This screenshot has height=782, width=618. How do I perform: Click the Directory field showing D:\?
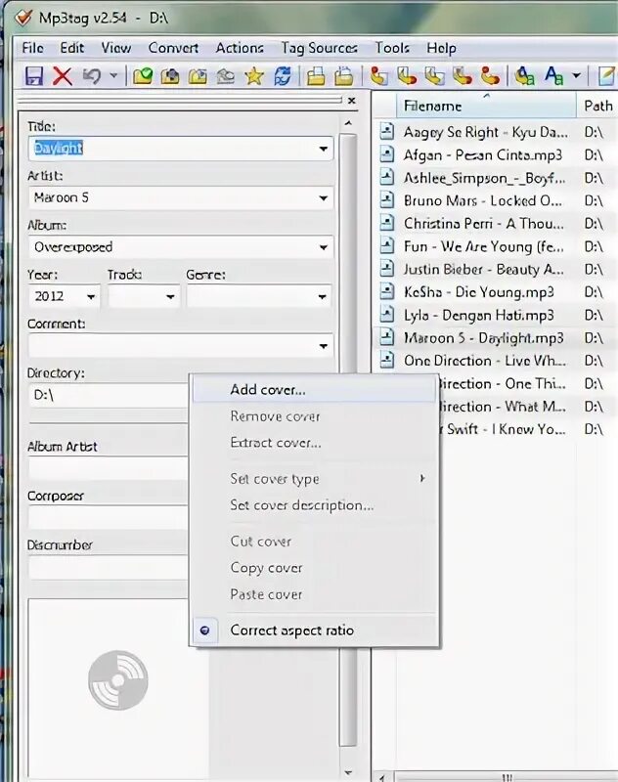tap(109, 395)
